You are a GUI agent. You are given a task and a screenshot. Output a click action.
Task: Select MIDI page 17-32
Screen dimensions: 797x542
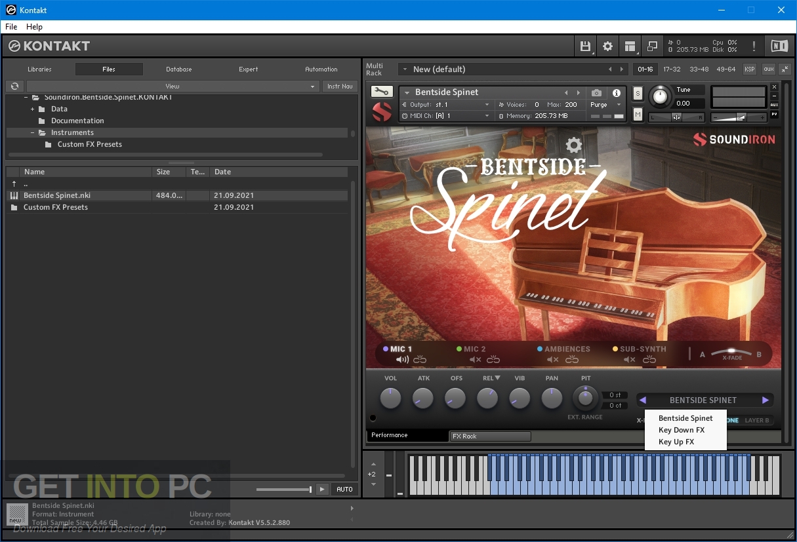click(672, 69)
